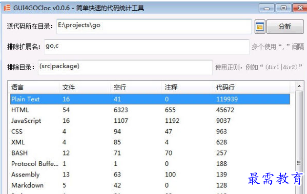This screenshot has width=307, height=194.
Task: Sort by the 空行 column header
Action: click(x=136, y=87)
